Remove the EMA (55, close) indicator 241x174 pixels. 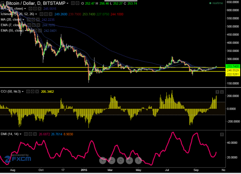point(40,31)
